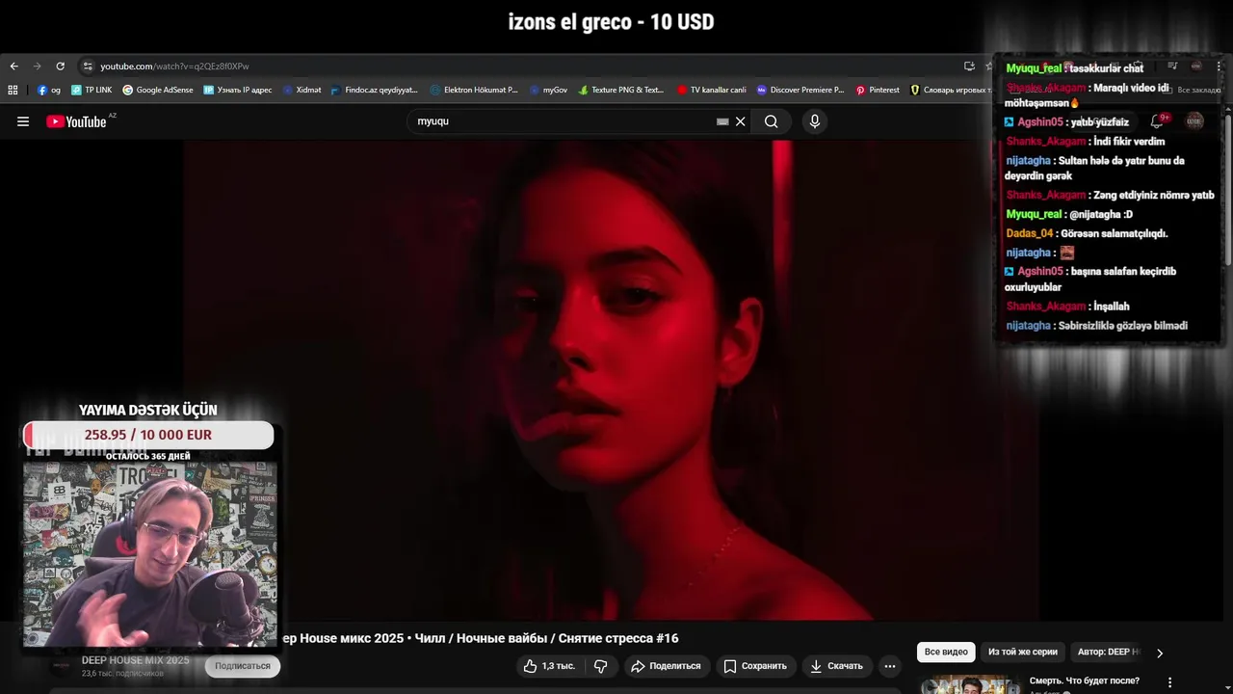Open the install/cast icon in address bar

(x=969, y=67)
